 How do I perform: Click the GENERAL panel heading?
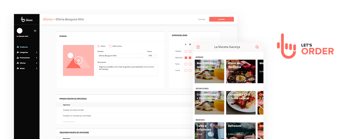[63, 36]
